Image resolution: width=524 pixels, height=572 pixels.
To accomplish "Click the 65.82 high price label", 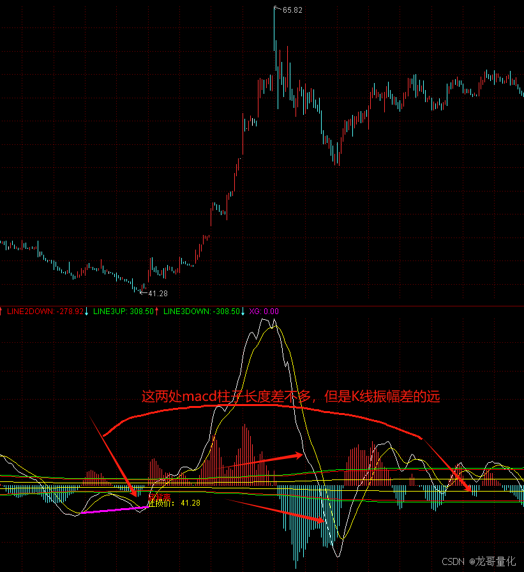I will point(292,10).
